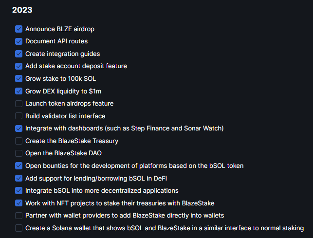Uncheck Open bounties for bSOL platforms checkbox

click(18, 166)
